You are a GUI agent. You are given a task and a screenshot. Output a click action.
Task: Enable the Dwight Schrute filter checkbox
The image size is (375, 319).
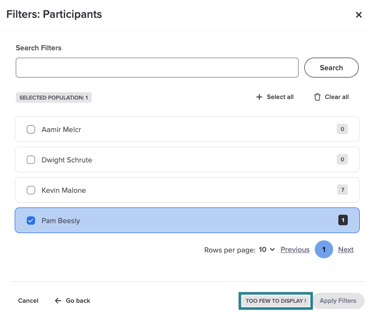[x=31, y=160]
